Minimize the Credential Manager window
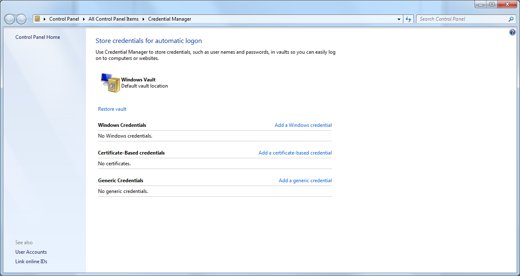The image size is (520, 276). coord(480,4)
